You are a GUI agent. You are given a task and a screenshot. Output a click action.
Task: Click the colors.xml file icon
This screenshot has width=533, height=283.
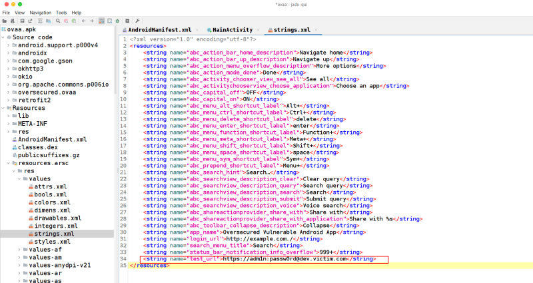click(31, 202)
